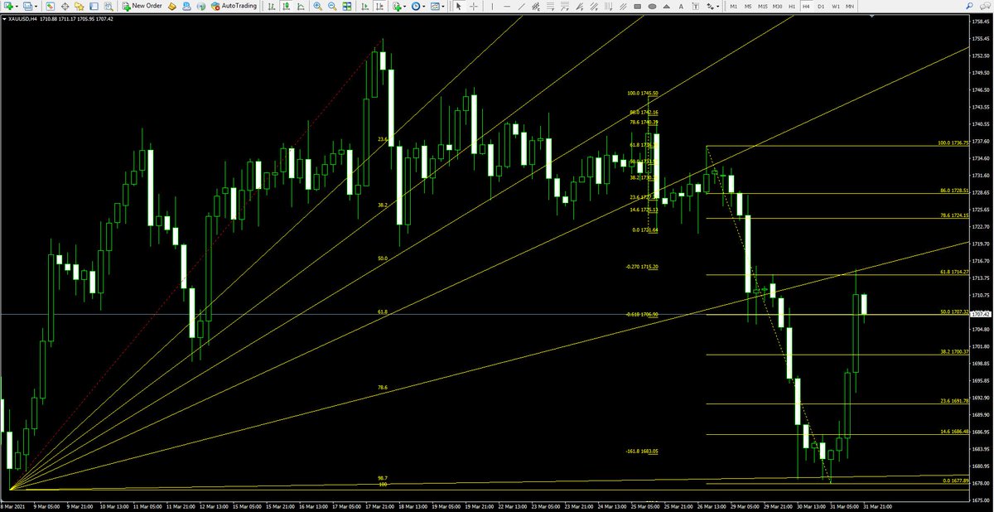Draw a vertical line tool
This screenshot has height=512, width=994.
493,6
